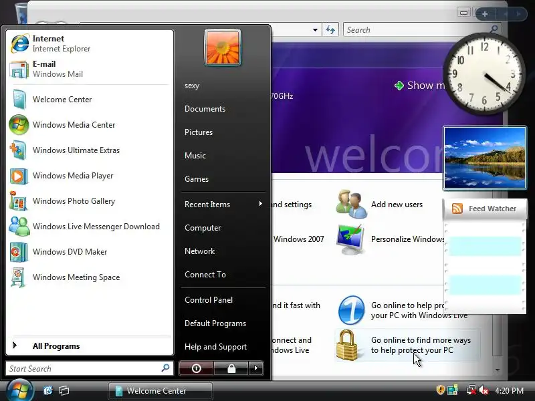The image size is (535, 401).
Task: Click the 4:20 PM system clock
Action: point(509,390)
